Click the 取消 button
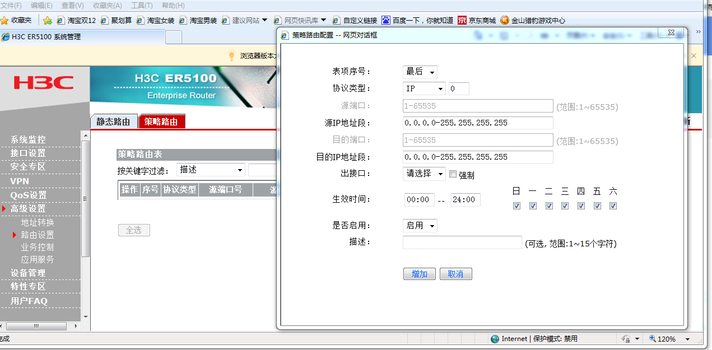Screen dimensions: 712x350 coord(456,274)
